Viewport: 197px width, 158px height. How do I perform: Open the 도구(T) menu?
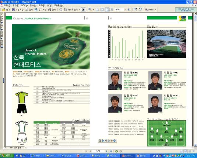(42, 6)
